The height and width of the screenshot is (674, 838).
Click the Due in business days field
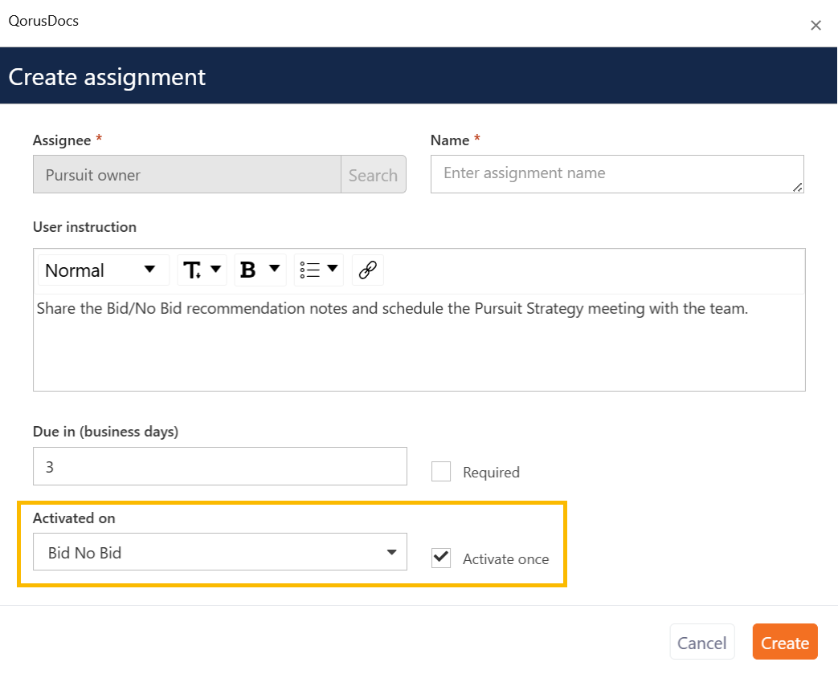click(219, 466)
